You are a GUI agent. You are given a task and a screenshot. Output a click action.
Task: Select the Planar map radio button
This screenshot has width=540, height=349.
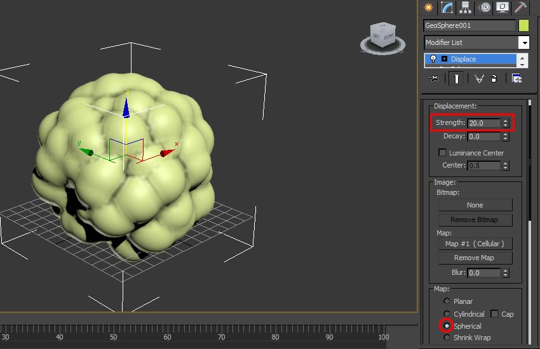pos(447,301)
